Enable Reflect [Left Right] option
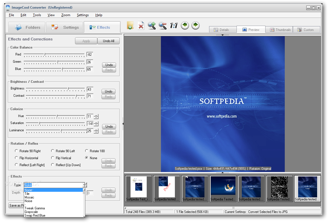 (x=30, y=165)
